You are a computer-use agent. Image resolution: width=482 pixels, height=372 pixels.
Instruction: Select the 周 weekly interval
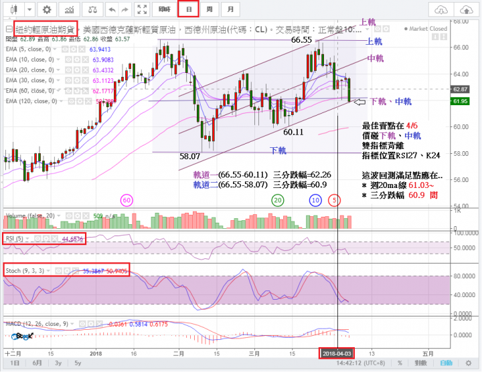click(x=210, y=9)
